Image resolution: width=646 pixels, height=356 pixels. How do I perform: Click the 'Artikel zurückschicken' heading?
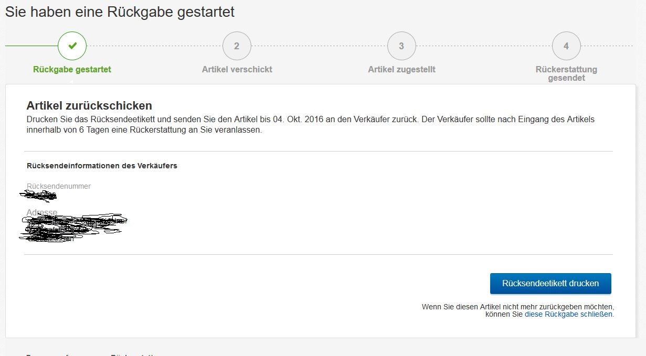tap(89, 106)
